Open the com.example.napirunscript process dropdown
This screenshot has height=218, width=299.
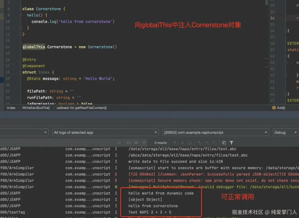point(215,132)
